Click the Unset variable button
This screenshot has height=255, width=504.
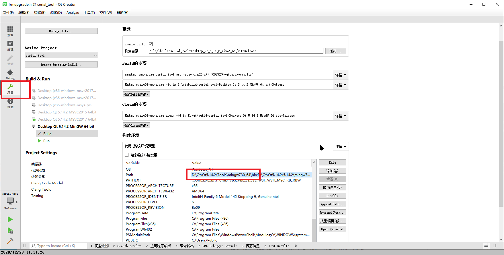click(x=333, y=187)
